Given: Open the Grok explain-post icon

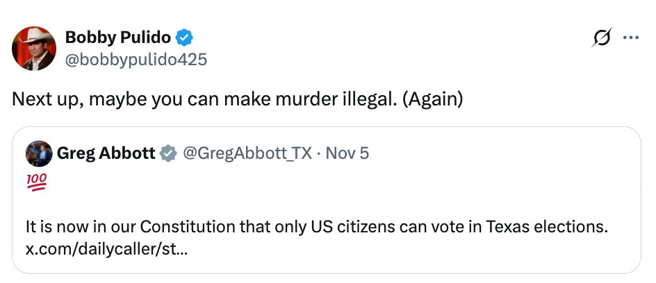Looking at the screenshot, I should 601,38.
